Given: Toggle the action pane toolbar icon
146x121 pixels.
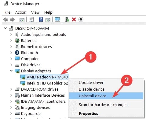Looking at the screenshot, I should coord(48,20).
